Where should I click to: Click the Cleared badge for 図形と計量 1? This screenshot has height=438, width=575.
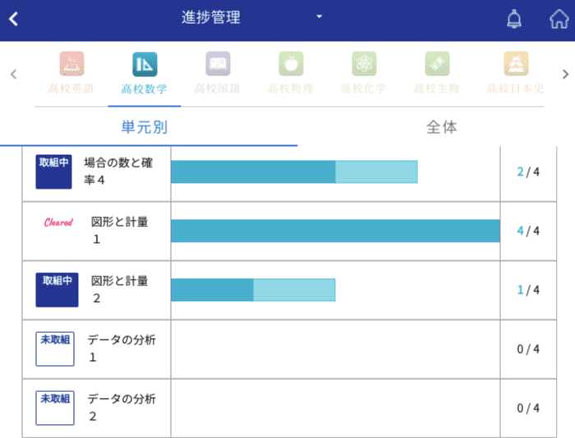pyautogui.click(x=58, y=222)
